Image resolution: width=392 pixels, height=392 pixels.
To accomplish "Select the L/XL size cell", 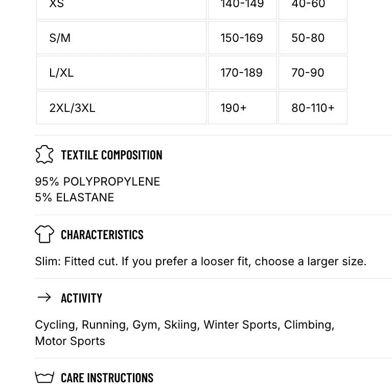I will point(121,73).
